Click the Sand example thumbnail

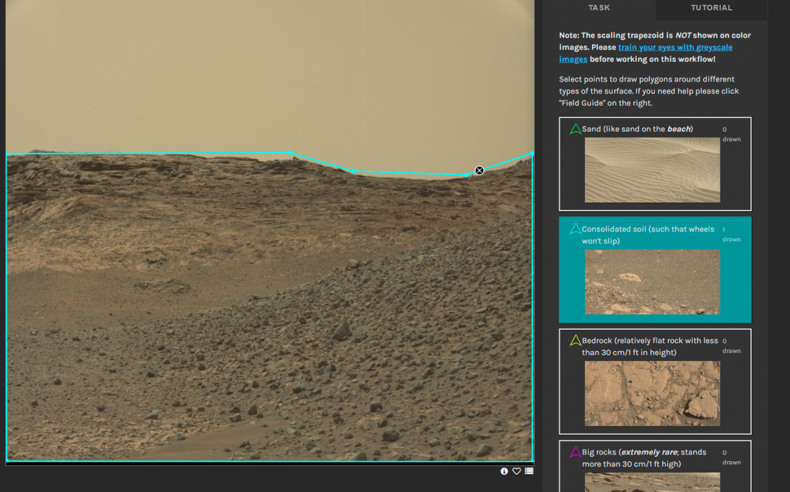coord(652,170)
